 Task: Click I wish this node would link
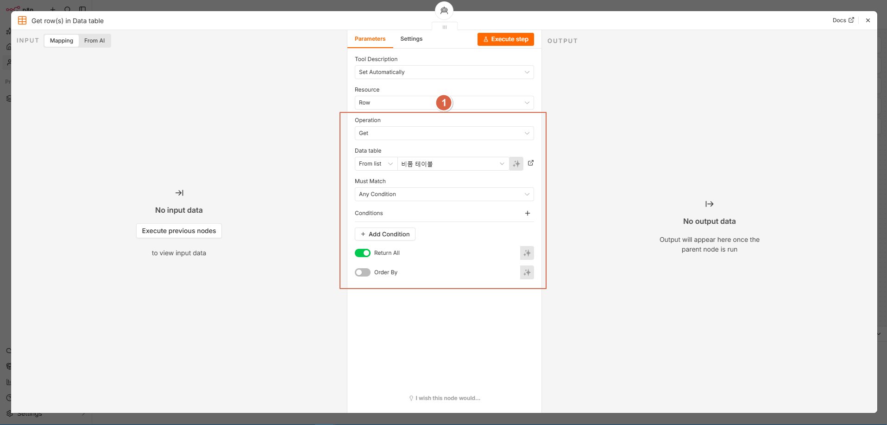click(x=445, y=398)
